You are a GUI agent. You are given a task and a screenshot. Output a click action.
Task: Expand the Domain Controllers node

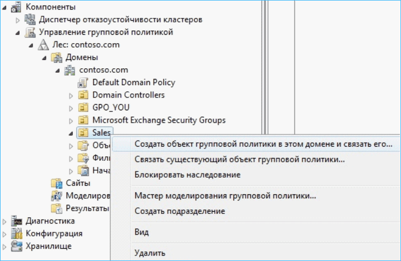[71, 95]
